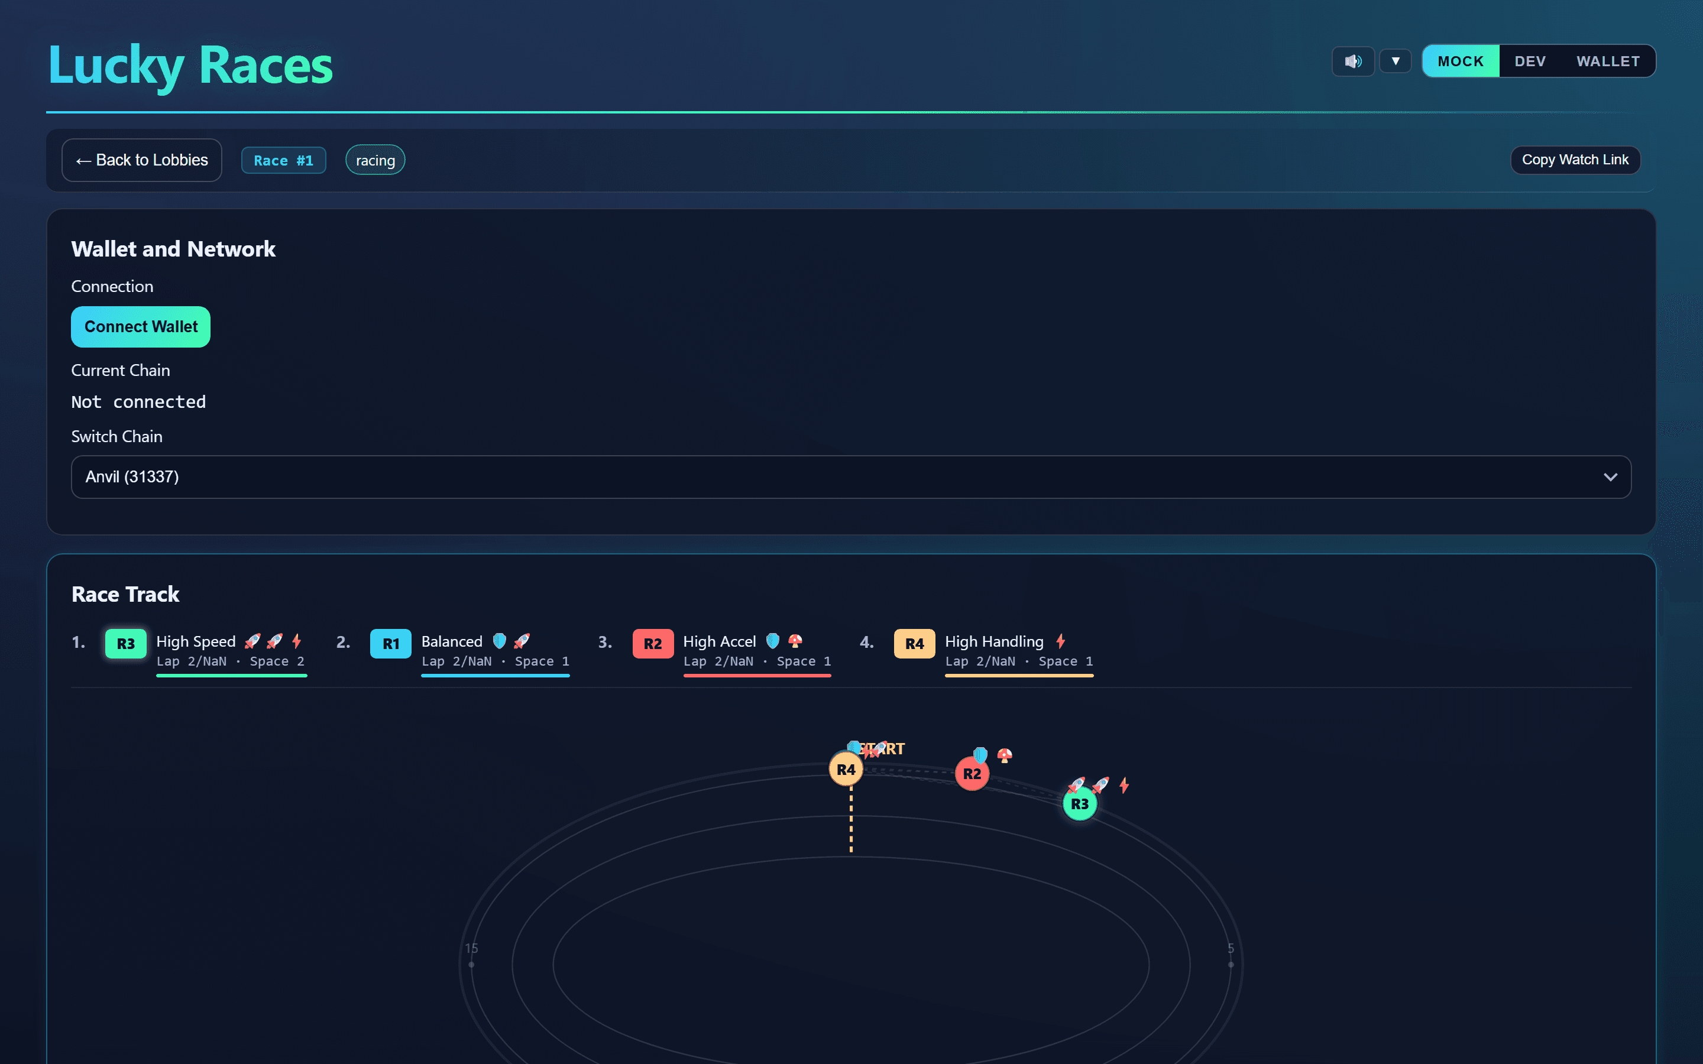Click the lightning bolt near R3 on the track
1703x1064 pixels.
click(x=1125, y=784)
